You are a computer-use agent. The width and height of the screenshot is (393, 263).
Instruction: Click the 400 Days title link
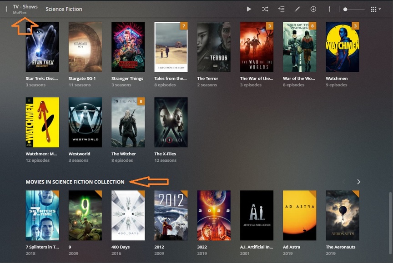120,247
